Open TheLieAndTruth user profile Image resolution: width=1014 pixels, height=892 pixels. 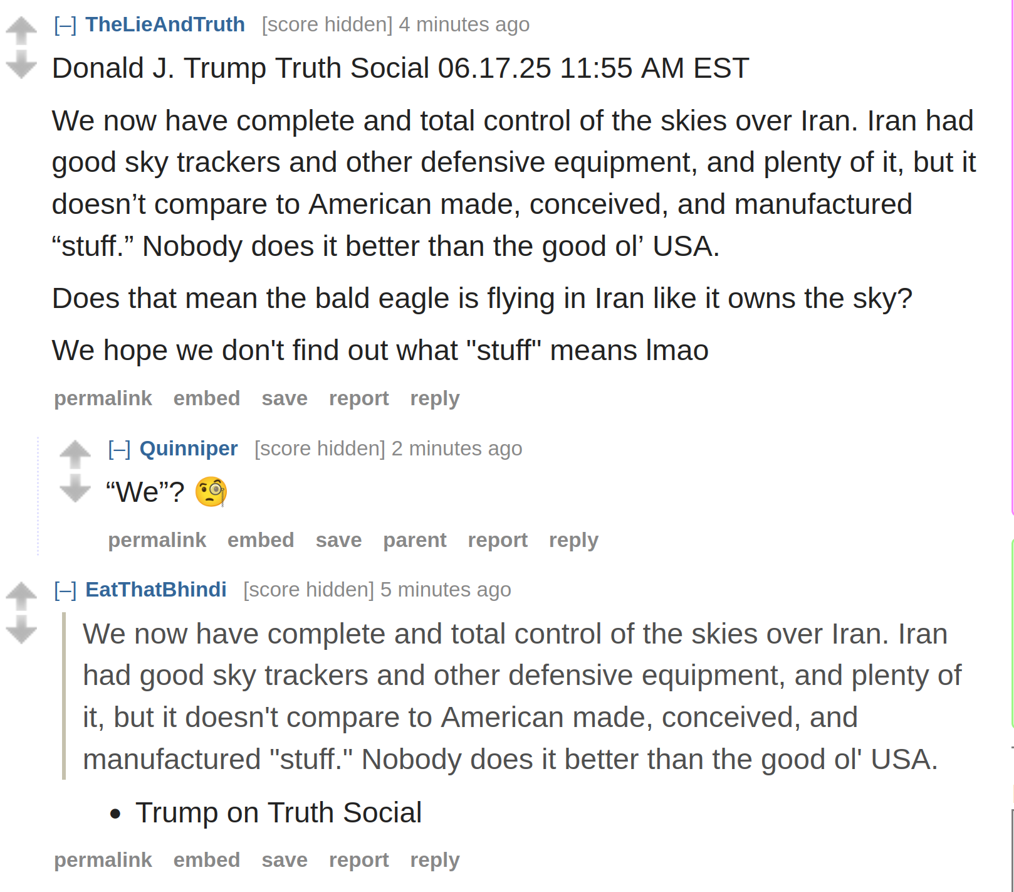[165, 24]
